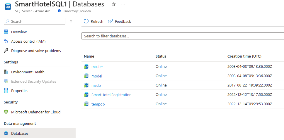Click the Security section heading
The image size is (284, 140).
[x=11, y=102]
